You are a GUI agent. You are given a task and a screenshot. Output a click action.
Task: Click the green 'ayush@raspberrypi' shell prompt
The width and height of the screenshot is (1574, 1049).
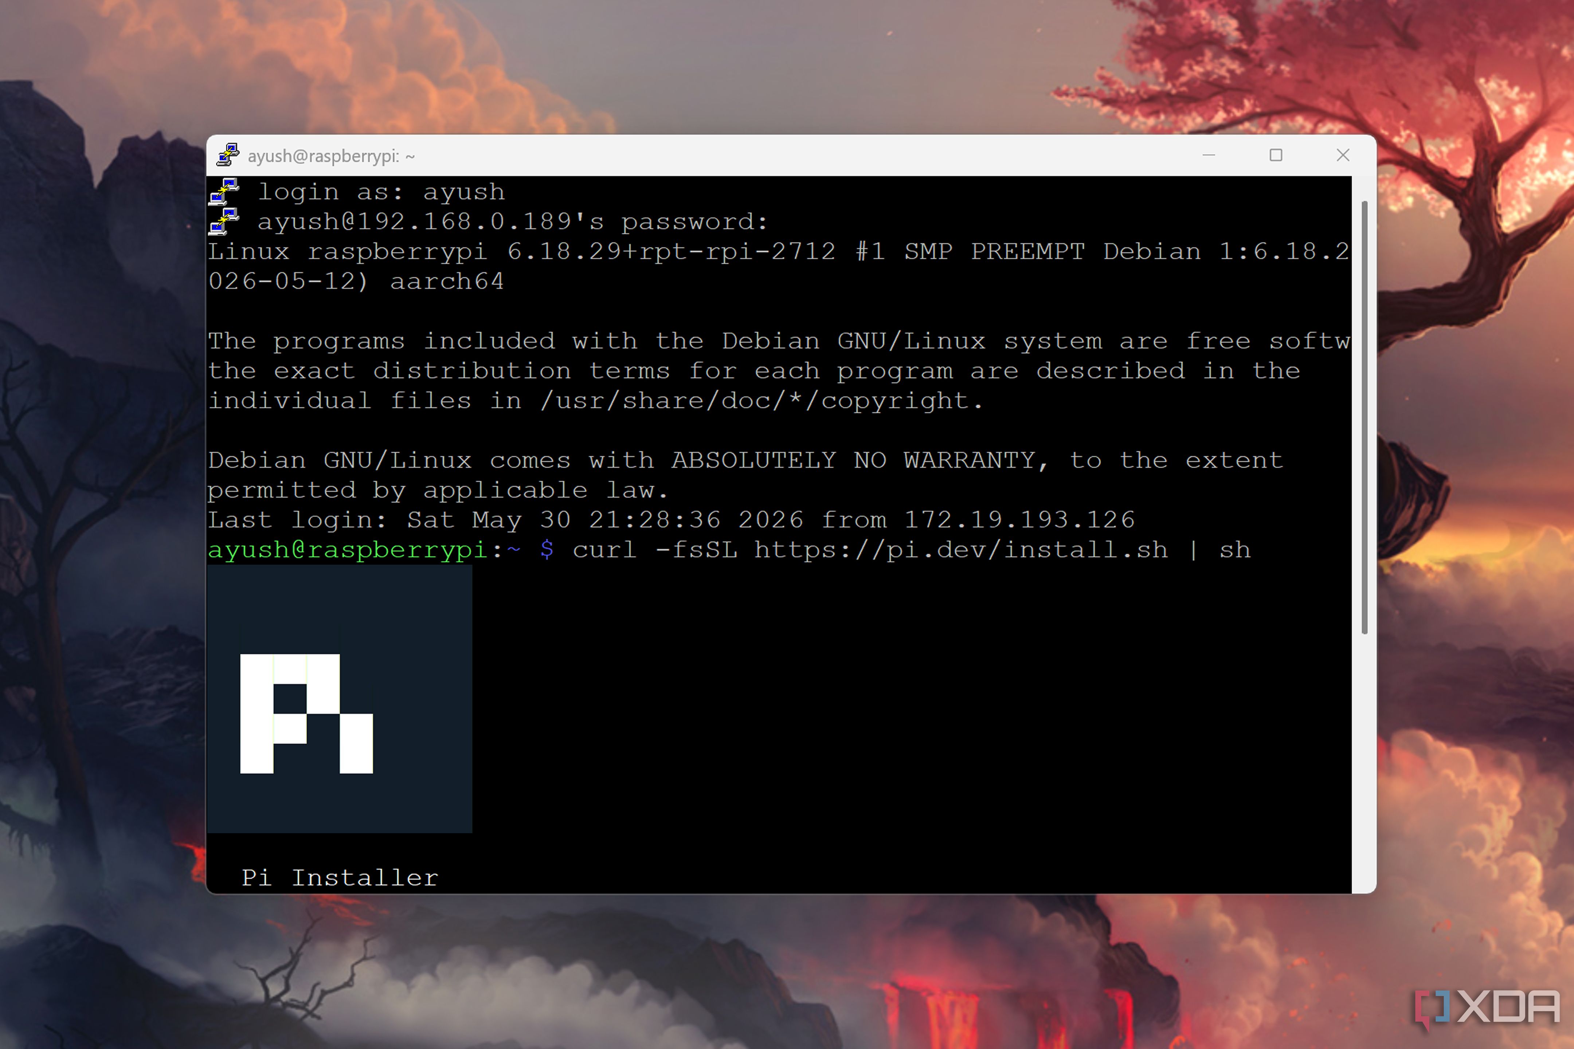(x=347, y=550)
